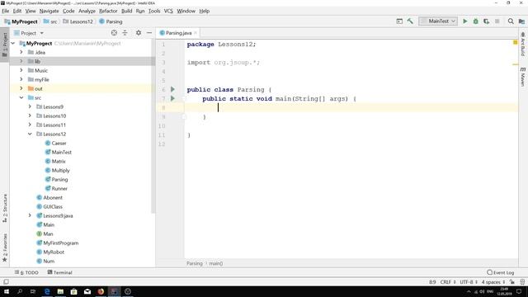
Task: Open Windows Start menu
Action: [x=7, y=291]
